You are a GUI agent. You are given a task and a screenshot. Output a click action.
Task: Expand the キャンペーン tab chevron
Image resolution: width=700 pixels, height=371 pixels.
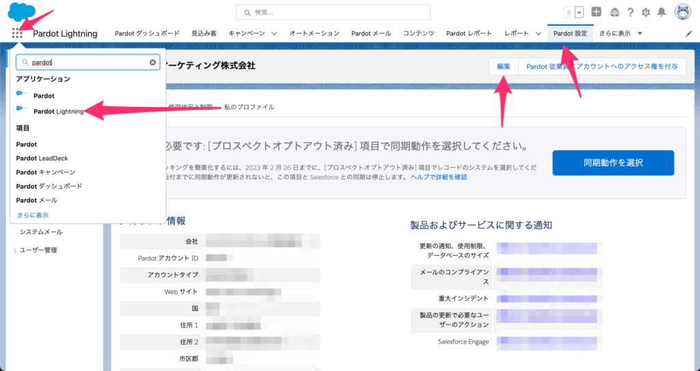click(x=274, y=33)
